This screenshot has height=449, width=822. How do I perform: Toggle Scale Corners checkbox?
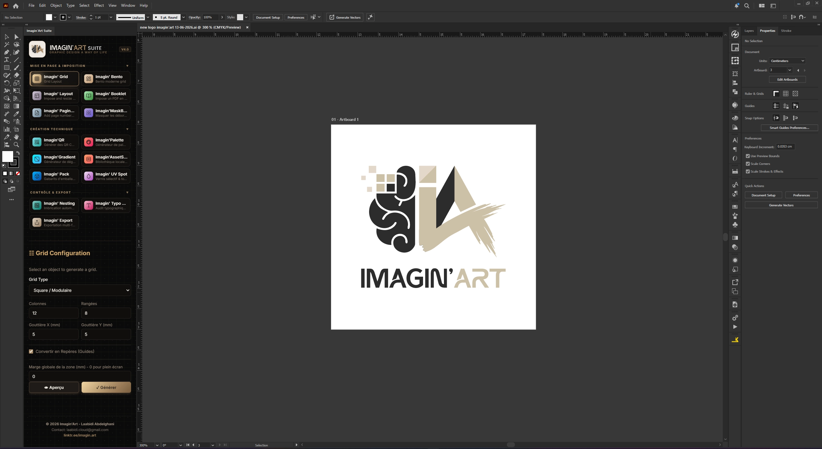[748, 164]
